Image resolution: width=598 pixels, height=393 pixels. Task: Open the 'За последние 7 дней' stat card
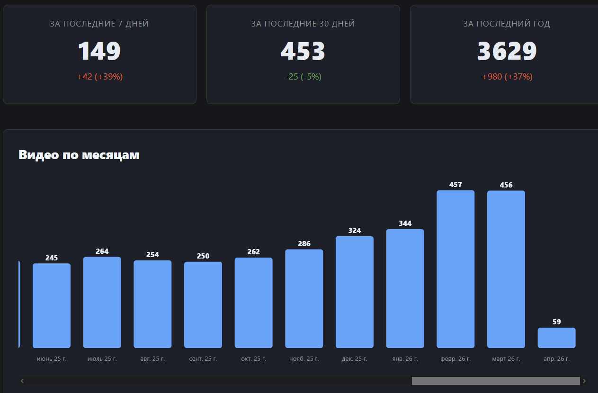tap(99, 54)
